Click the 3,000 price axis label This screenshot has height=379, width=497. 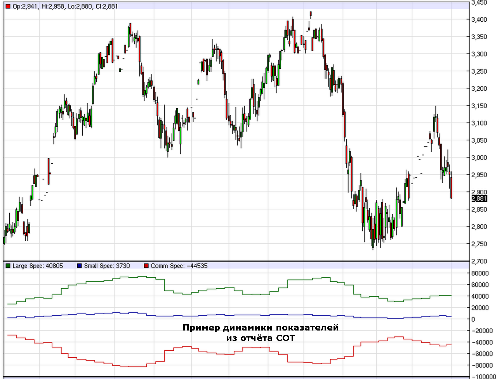click(x=479, y=157)
